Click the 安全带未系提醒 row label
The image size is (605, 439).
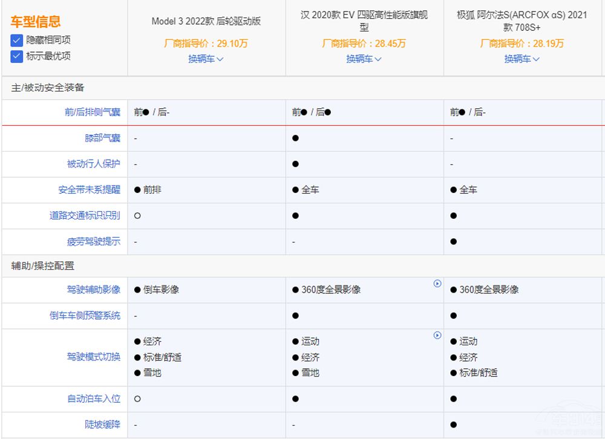89,190
